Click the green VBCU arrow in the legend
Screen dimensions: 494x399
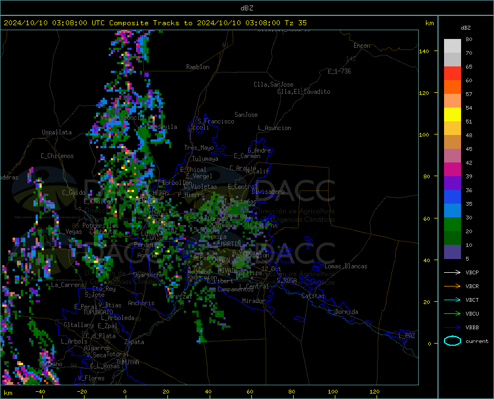(452, 313)
